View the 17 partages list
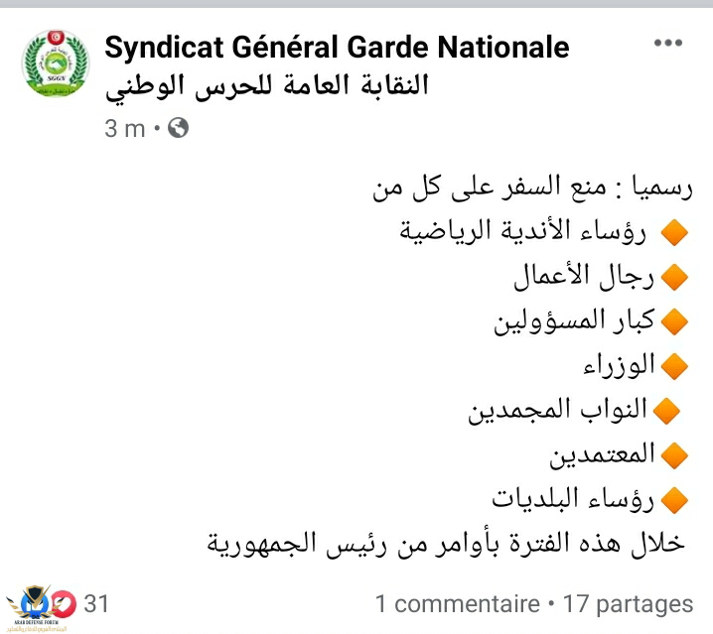The width and height of the screenshot is (713, 634). [628, 605]
